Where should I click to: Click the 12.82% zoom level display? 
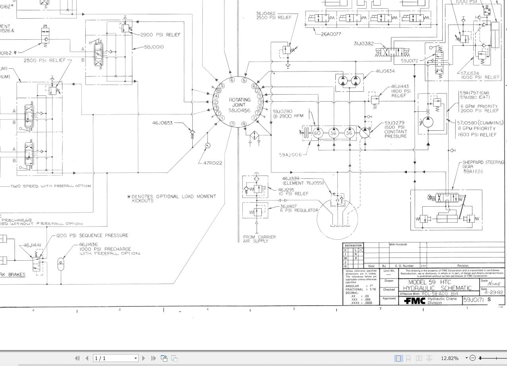click(450, 358)
